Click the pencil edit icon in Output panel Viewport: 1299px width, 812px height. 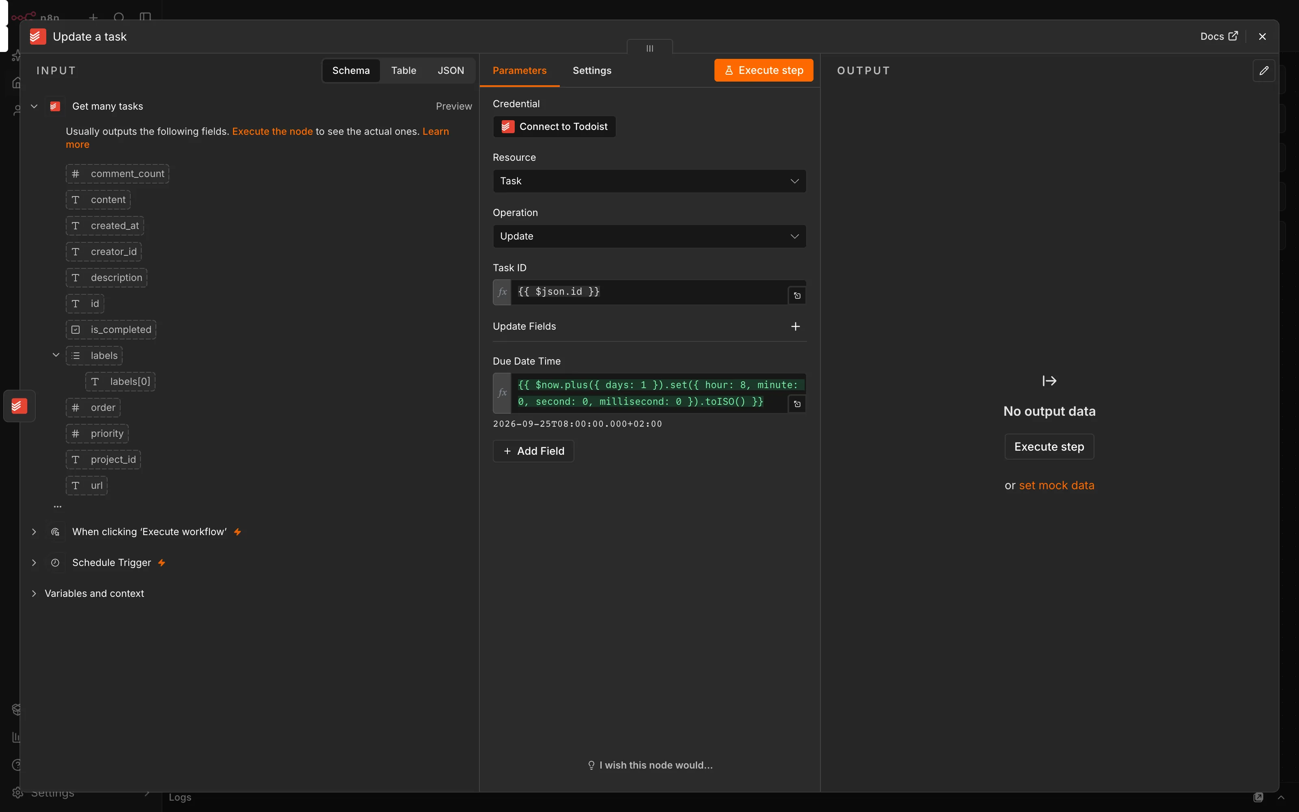[1264, 70]
